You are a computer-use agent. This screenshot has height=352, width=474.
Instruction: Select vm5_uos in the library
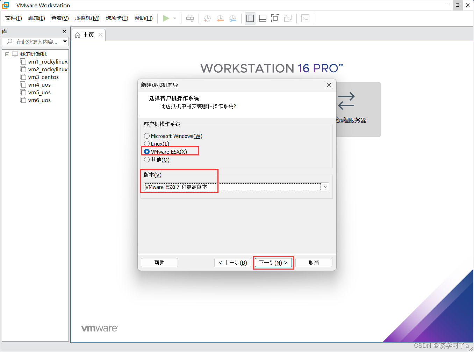[39, 93]
